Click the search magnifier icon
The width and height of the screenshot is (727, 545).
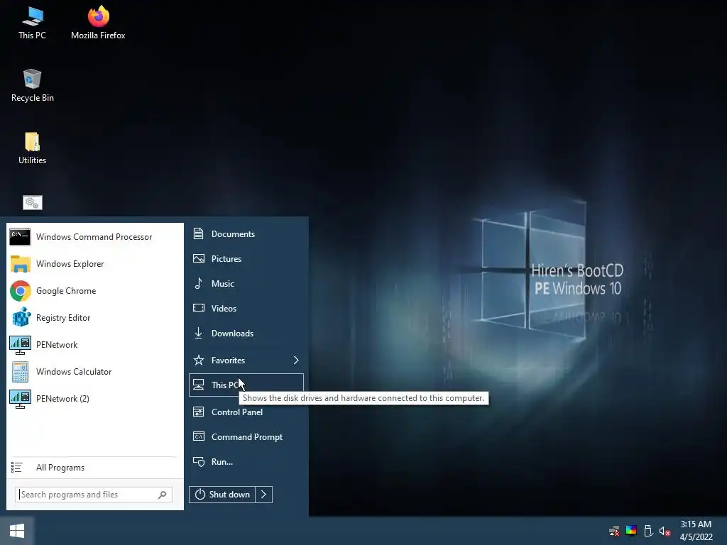[163, 495]
